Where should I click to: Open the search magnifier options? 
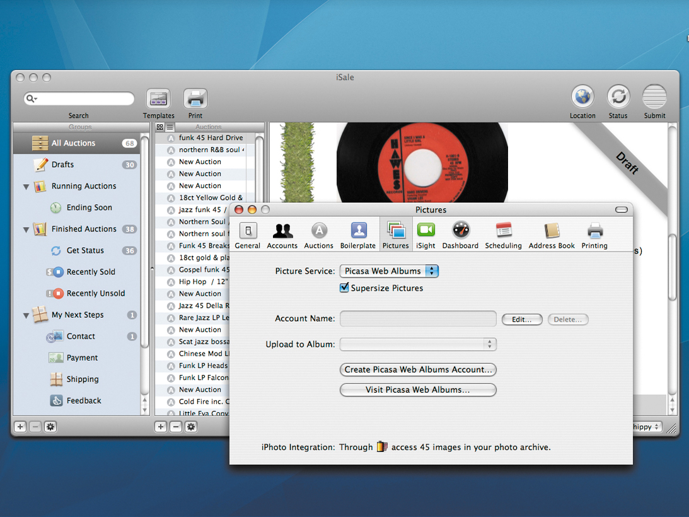31,98
